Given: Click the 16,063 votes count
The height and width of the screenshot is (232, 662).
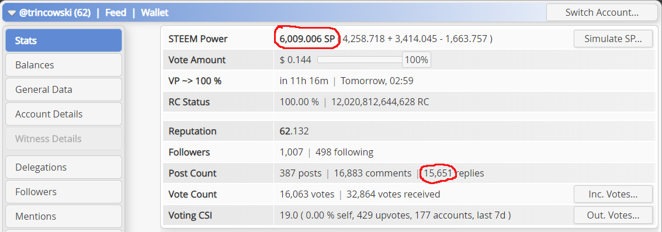Looking at the screenshot, I should pos(307,195).
